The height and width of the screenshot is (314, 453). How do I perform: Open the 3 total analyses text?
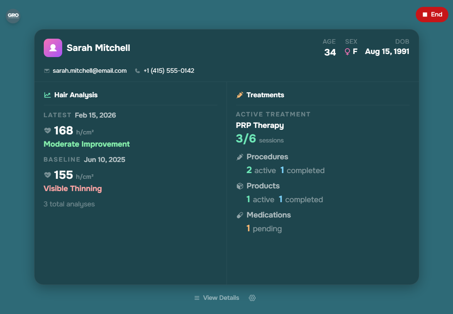point(69,204)
